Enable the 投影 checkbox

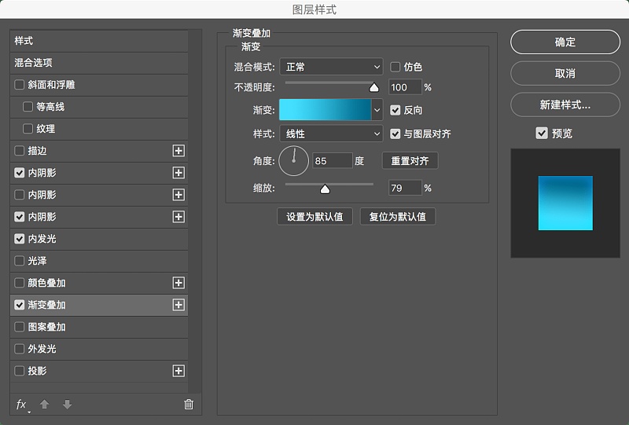(x=19, y=371)
